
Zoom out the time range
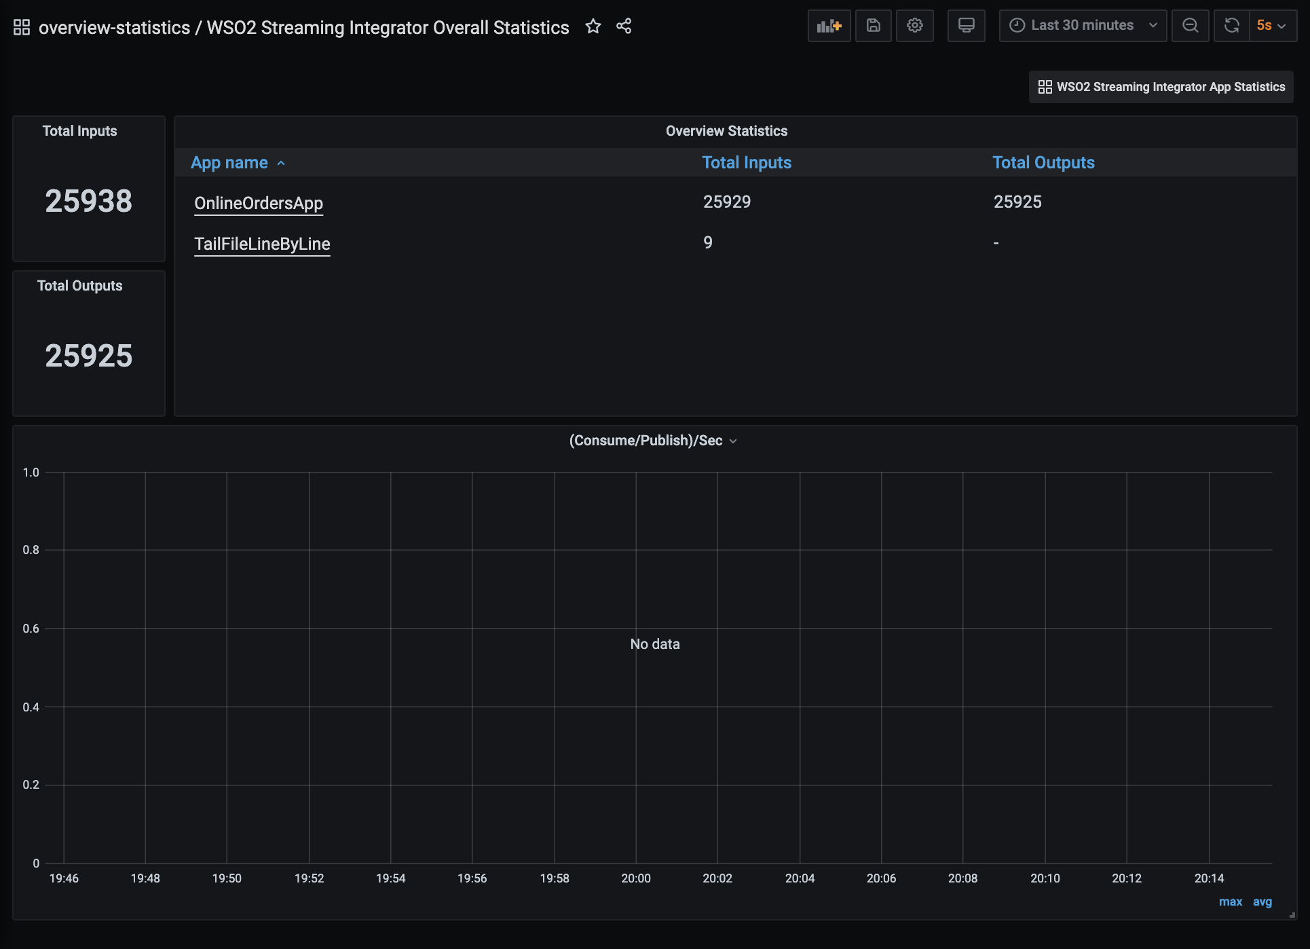[1190, 26]
